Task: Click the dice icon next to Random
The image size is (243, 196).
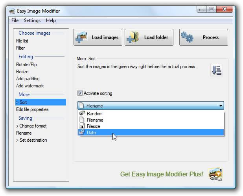Action: (82, 113)
